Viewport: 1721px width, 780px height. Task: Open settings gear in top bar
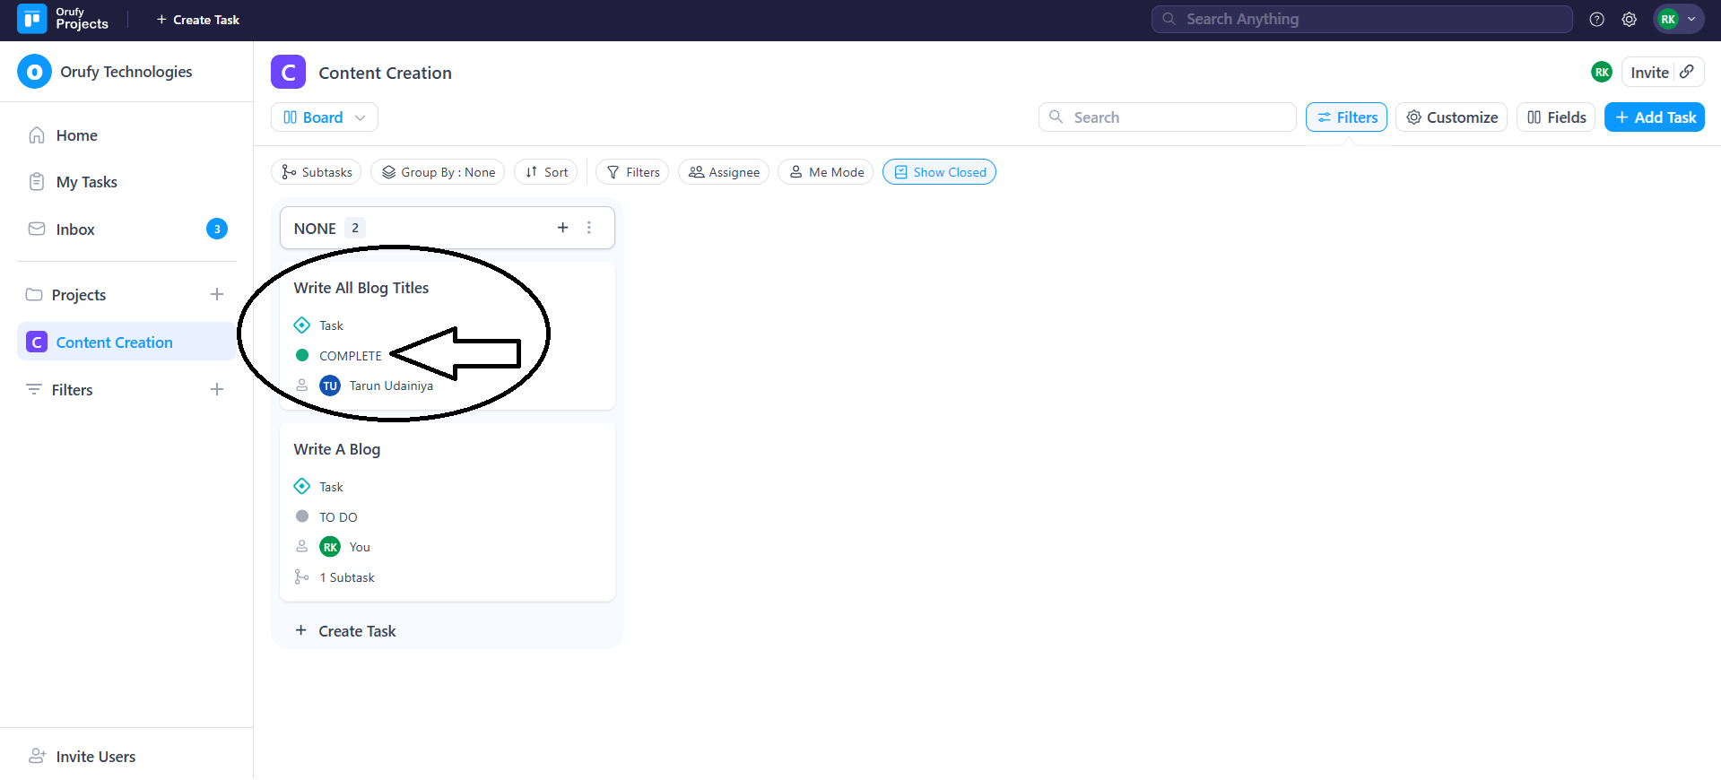1629,20
